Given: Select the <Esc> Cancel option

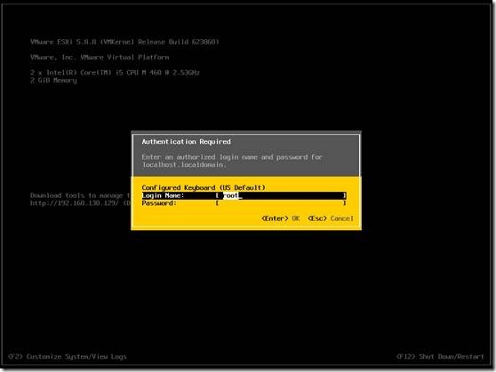Looking at the screenshot, I should pos(331,218).
